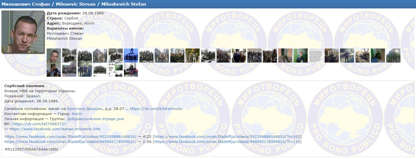This screenshot has height=159, width=416.
Task: Open the thumbnail of the red-beret man by a green wall
Action: (301, 56)
